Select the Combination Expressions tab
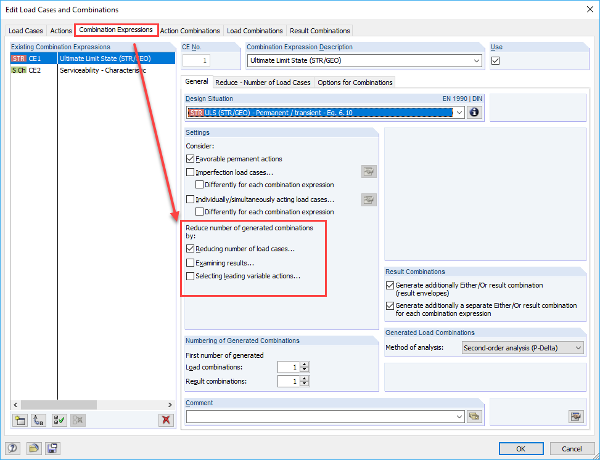The image size is (600, 460). click(117, 30)
